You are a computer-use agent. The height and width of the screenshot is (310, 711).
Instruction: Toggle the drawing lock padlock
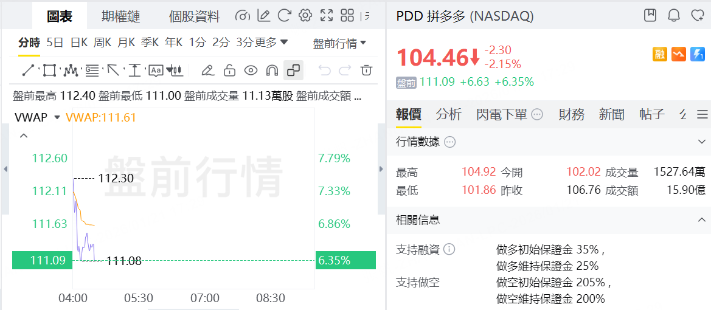[229, 71]
